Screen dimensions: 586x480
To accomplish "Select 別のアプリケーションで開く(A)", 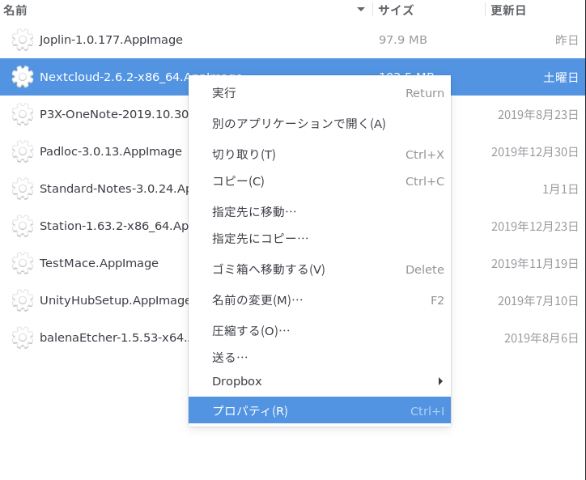I will point(320,123).
